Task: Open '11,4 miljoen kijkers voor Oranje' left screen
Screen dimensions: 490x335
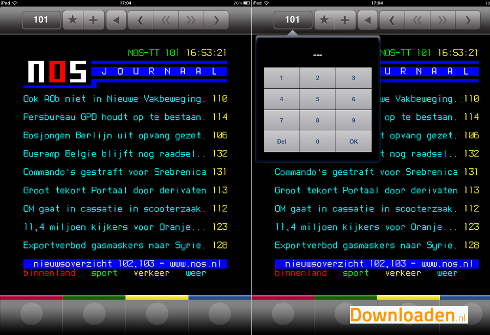Action: (x=125, y=227)
